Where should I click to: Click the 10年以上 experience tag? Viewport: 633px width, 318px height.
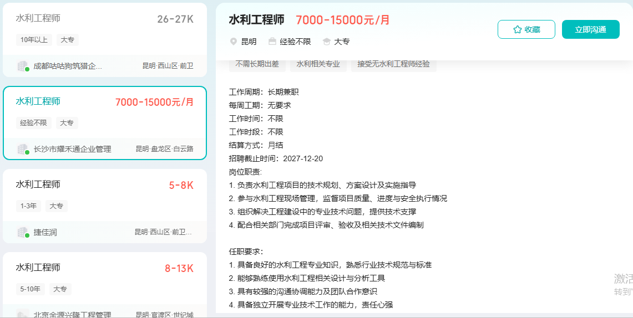[x=34, y=40]
